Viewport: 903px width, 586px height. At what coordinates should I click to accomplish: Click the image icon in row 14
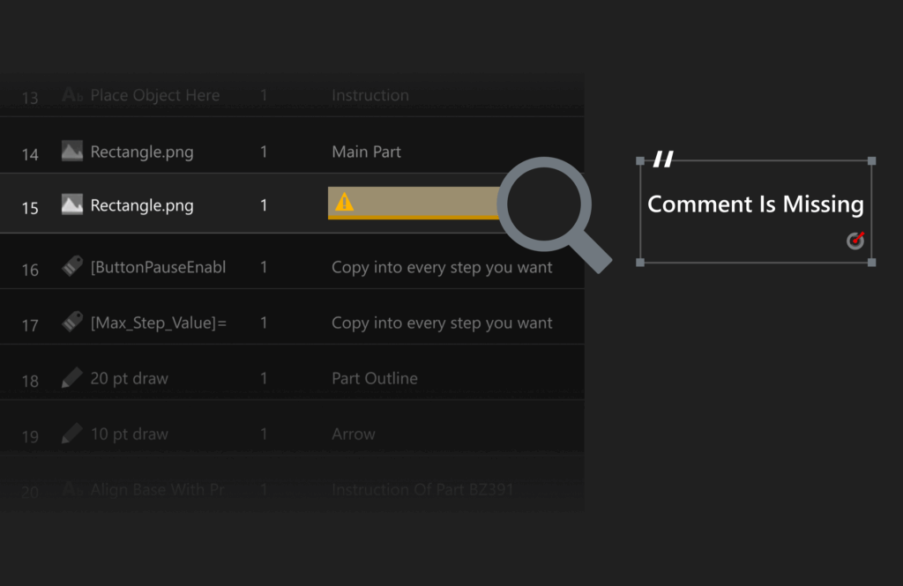[72, 152]
